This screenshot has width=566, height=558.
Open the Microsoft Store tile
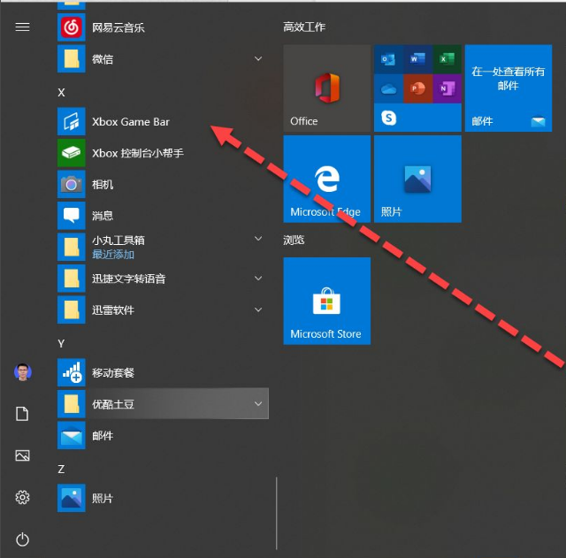click(326, 301)
